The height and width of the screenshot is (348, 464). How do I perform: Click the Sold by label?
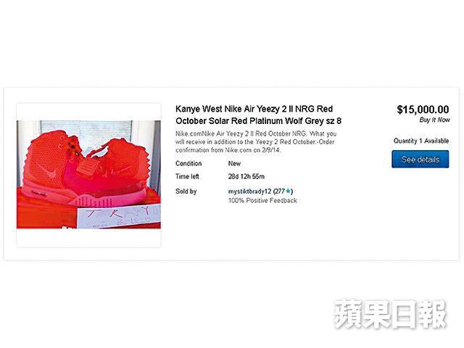[x=186, y=191]
